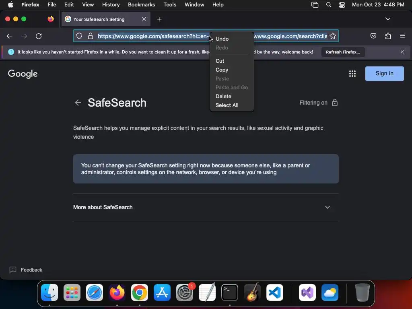
Task: Open the Bookmarks menu
Action: (141, 4)
